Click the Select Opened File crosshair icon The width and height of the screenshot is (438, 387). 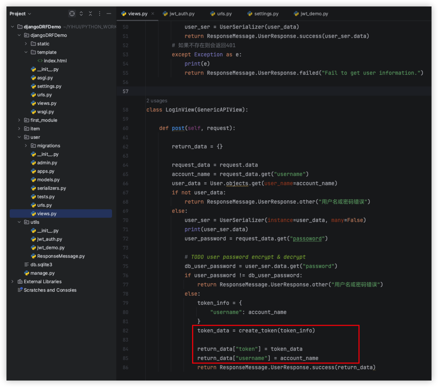click(x=72, y=13)
